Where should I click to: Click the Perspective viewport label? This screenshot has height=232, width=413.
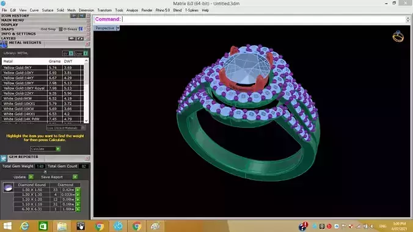click(x=105, y=28)
